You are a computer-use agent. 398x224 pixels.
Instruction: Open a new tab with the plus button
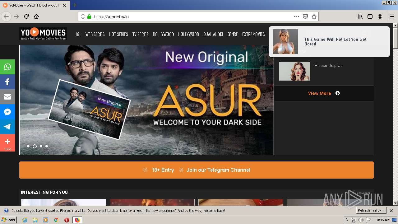point(75,5)
